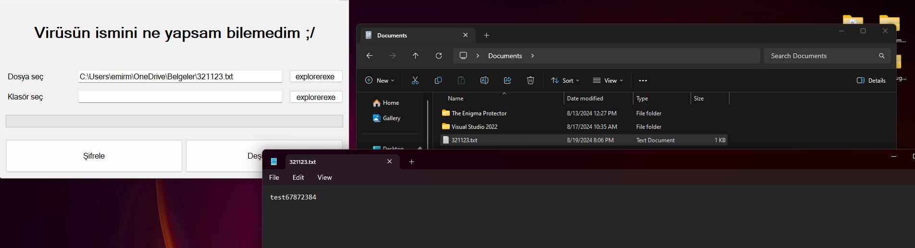
Task: Click the Rename icon in Explorer toolbar
Action: [x=484, y=80]
